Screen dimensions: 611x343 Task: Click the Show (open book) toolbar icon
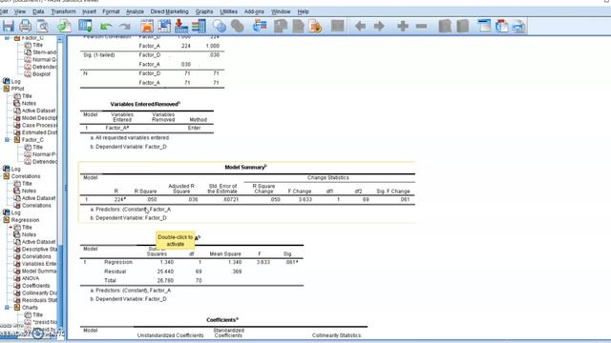(445, 26)
